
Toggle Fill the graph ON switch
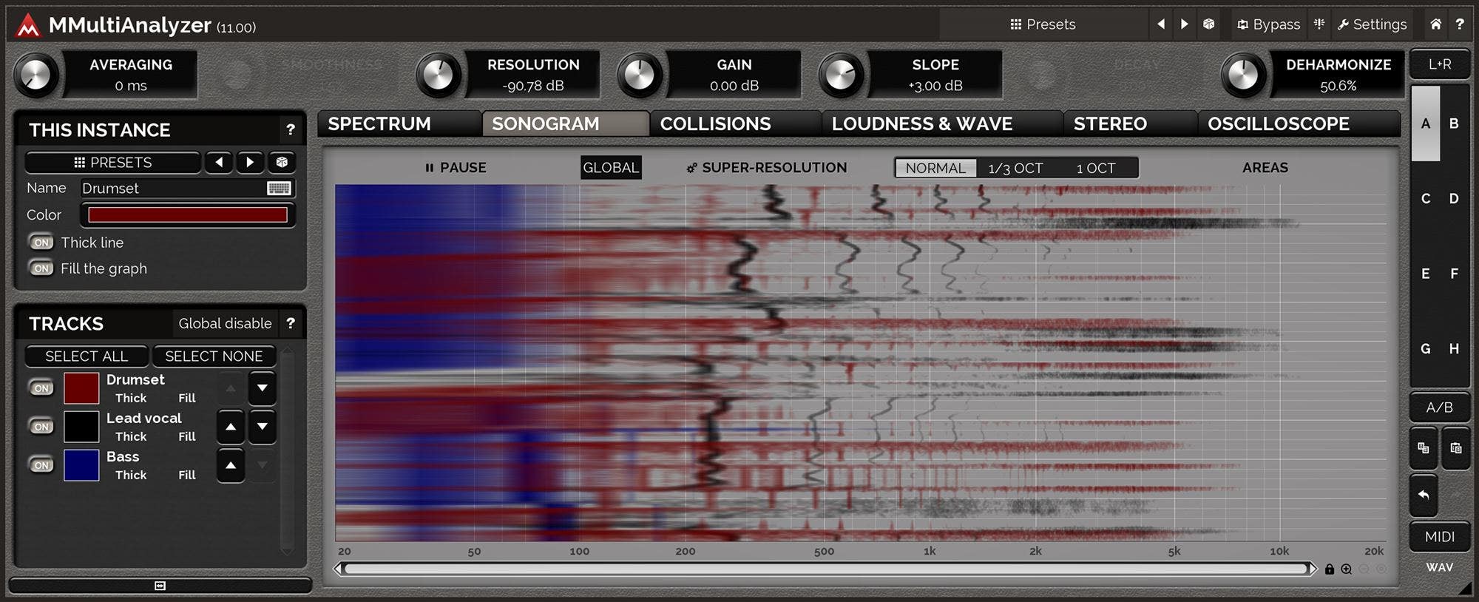pos(42,268)
